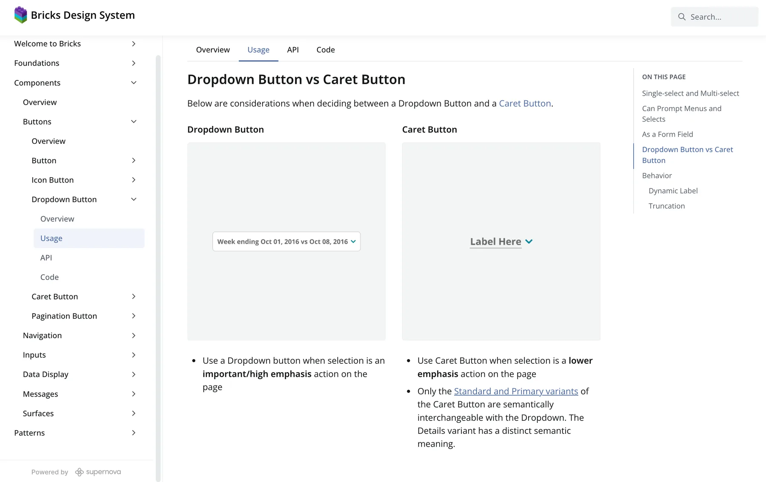Open Data Display sidebar item
The height and width of the screenshot is (482, 766).
46,374
